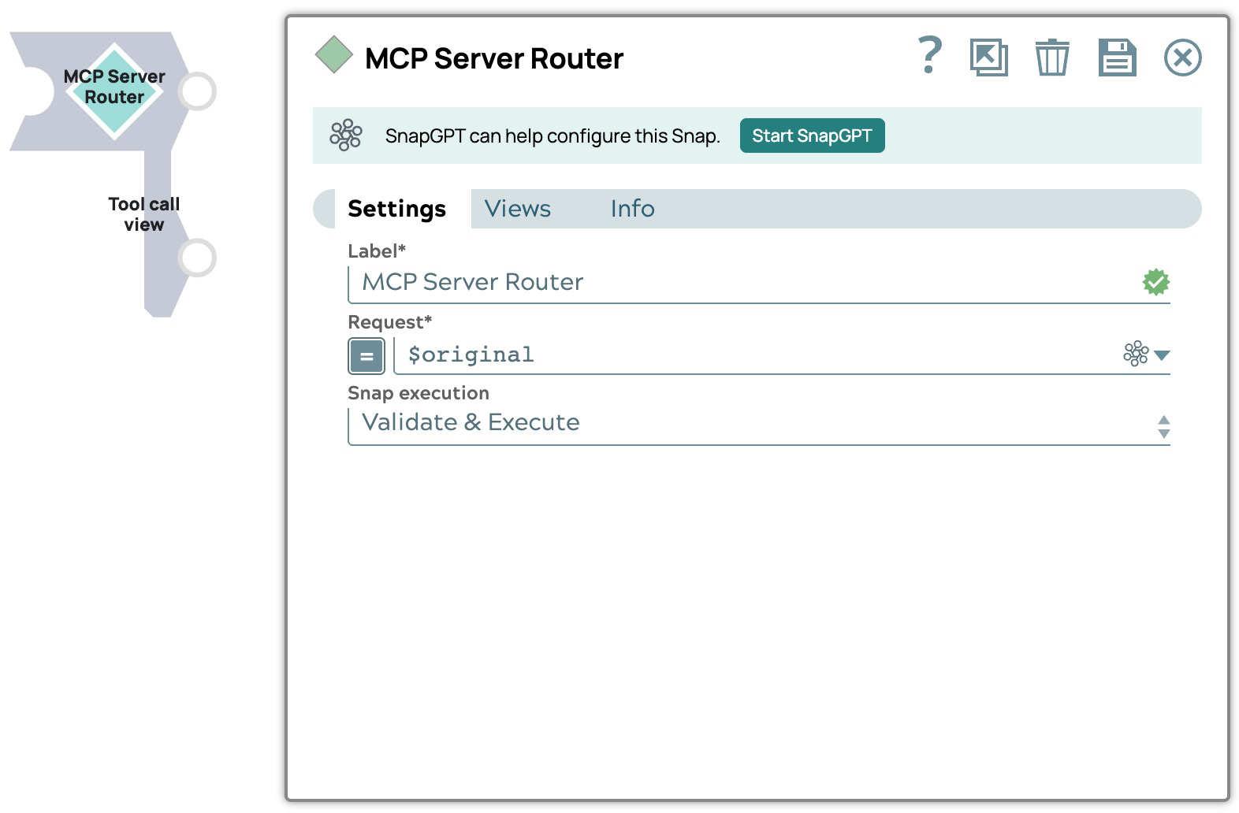Select the MCP Server Router snap on canvas
Viewport: 1239px width, 813px height.
click(x=115, y=91)
